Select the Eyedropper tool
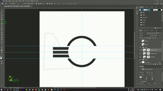This screenshot has width=163, height=91. click(x=2, y=21)
